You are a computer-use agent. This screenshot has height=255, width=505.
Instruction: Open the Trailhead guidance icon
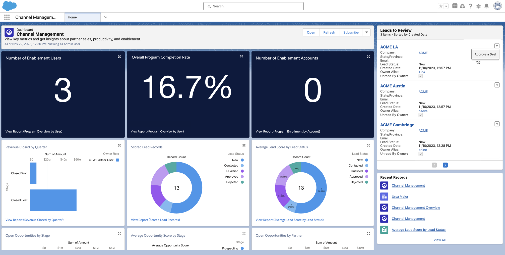tap(462, 6)
